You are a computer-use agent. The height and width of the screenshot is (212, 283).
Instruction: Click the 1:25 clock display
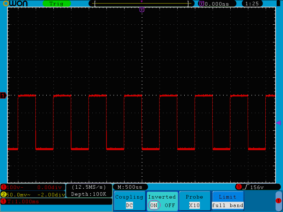252,4
